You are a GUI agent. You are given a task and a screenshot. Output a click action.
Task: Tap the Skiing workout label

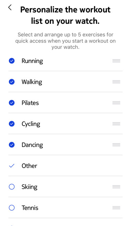(x=30, y=187)
